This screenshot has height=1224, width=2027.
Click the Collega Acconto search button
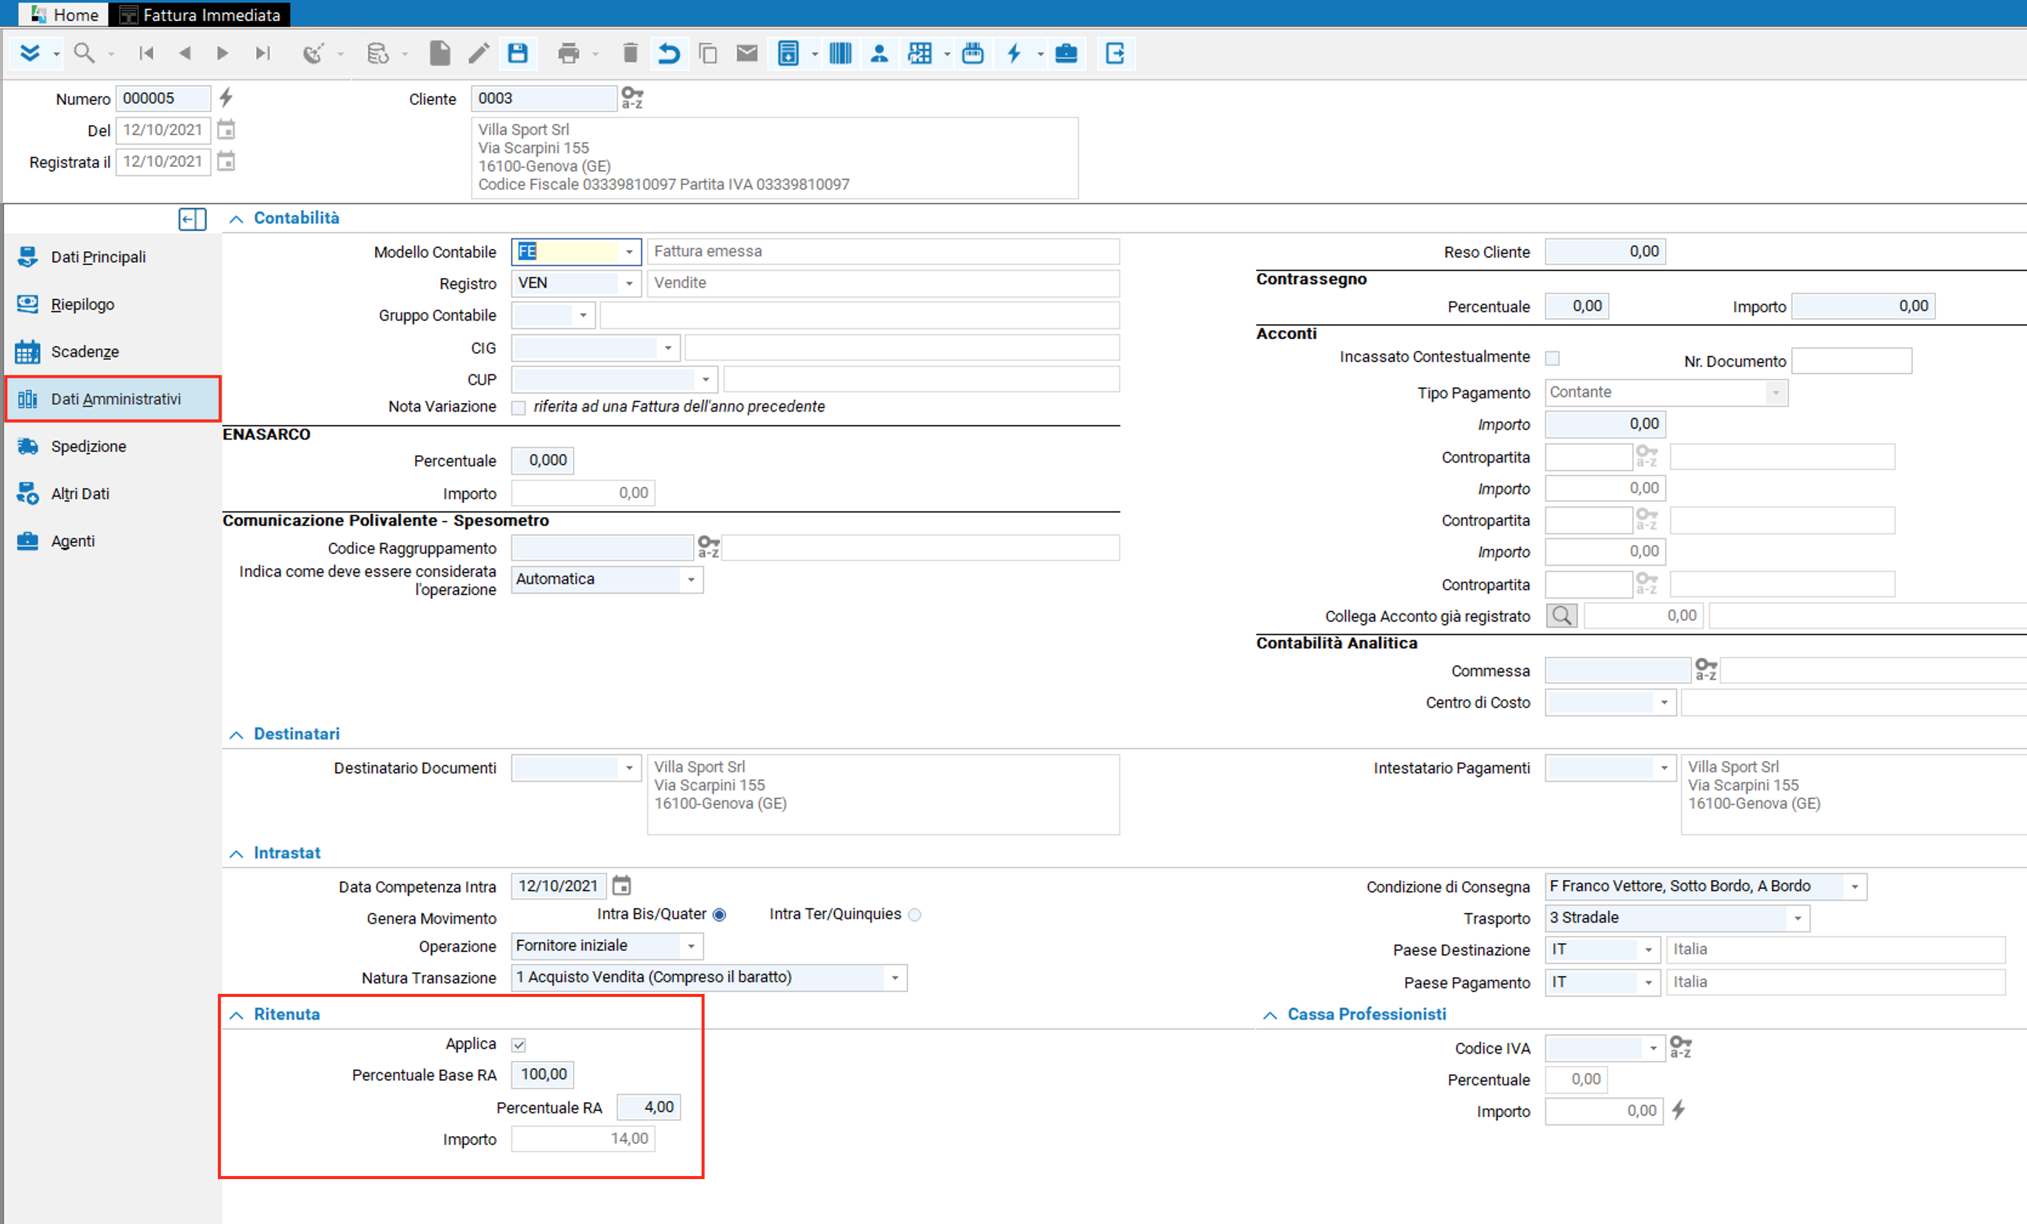pyautogui.click(x=1562, y=616)
